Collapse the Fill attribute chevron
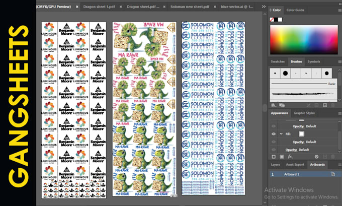Screen dimensions: 342x206 (281, 134)
